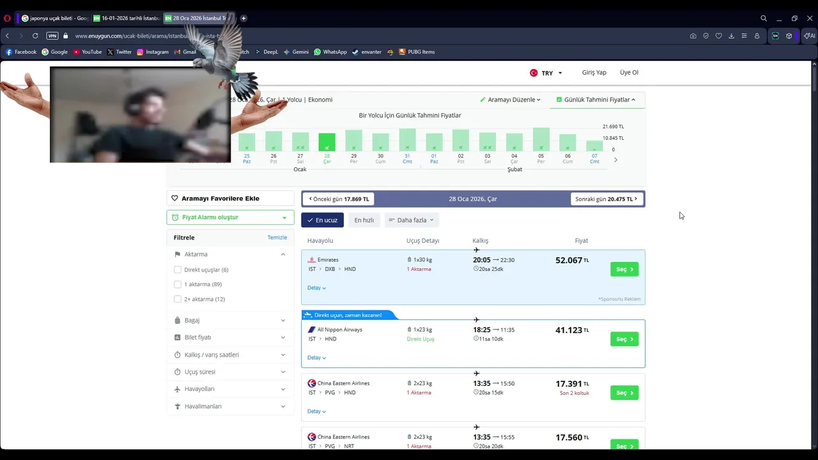This screenshot has height=460, width=818.
Task: Expand the Bagaj filter section
Action: coord(230,320)
